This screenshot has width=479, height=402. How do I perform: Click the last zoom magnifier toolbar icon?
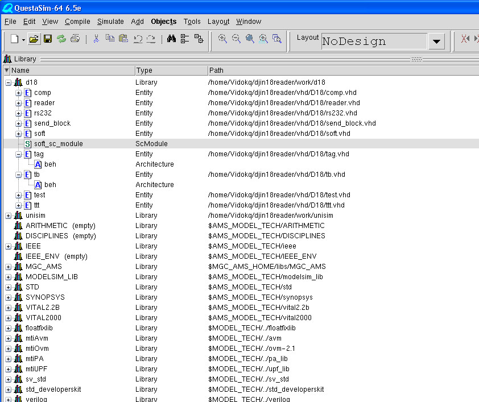277,39
